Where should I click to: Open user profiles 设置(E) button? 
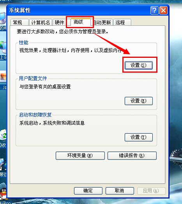[x=139, y=101]
